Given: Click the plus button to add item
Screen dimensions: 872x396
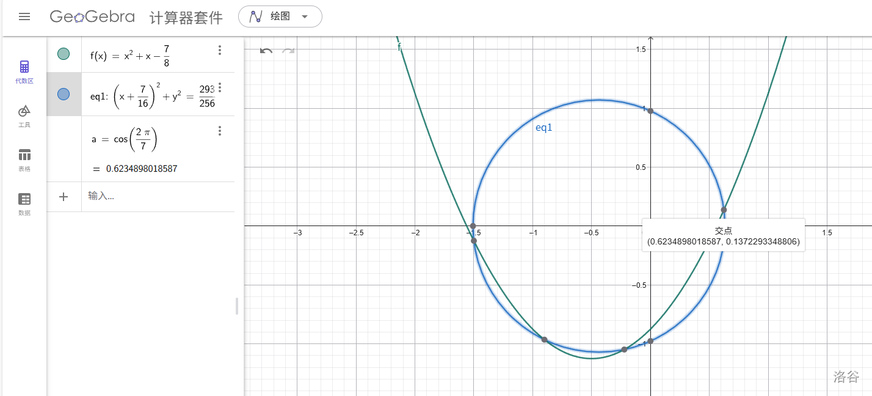Looking at the screenshot, I should coord(64,197).
